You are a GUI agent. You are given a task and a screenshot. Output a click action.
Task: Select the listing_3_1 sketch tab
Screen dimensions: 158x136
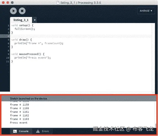pyautogui.click(x=21, y=20)
